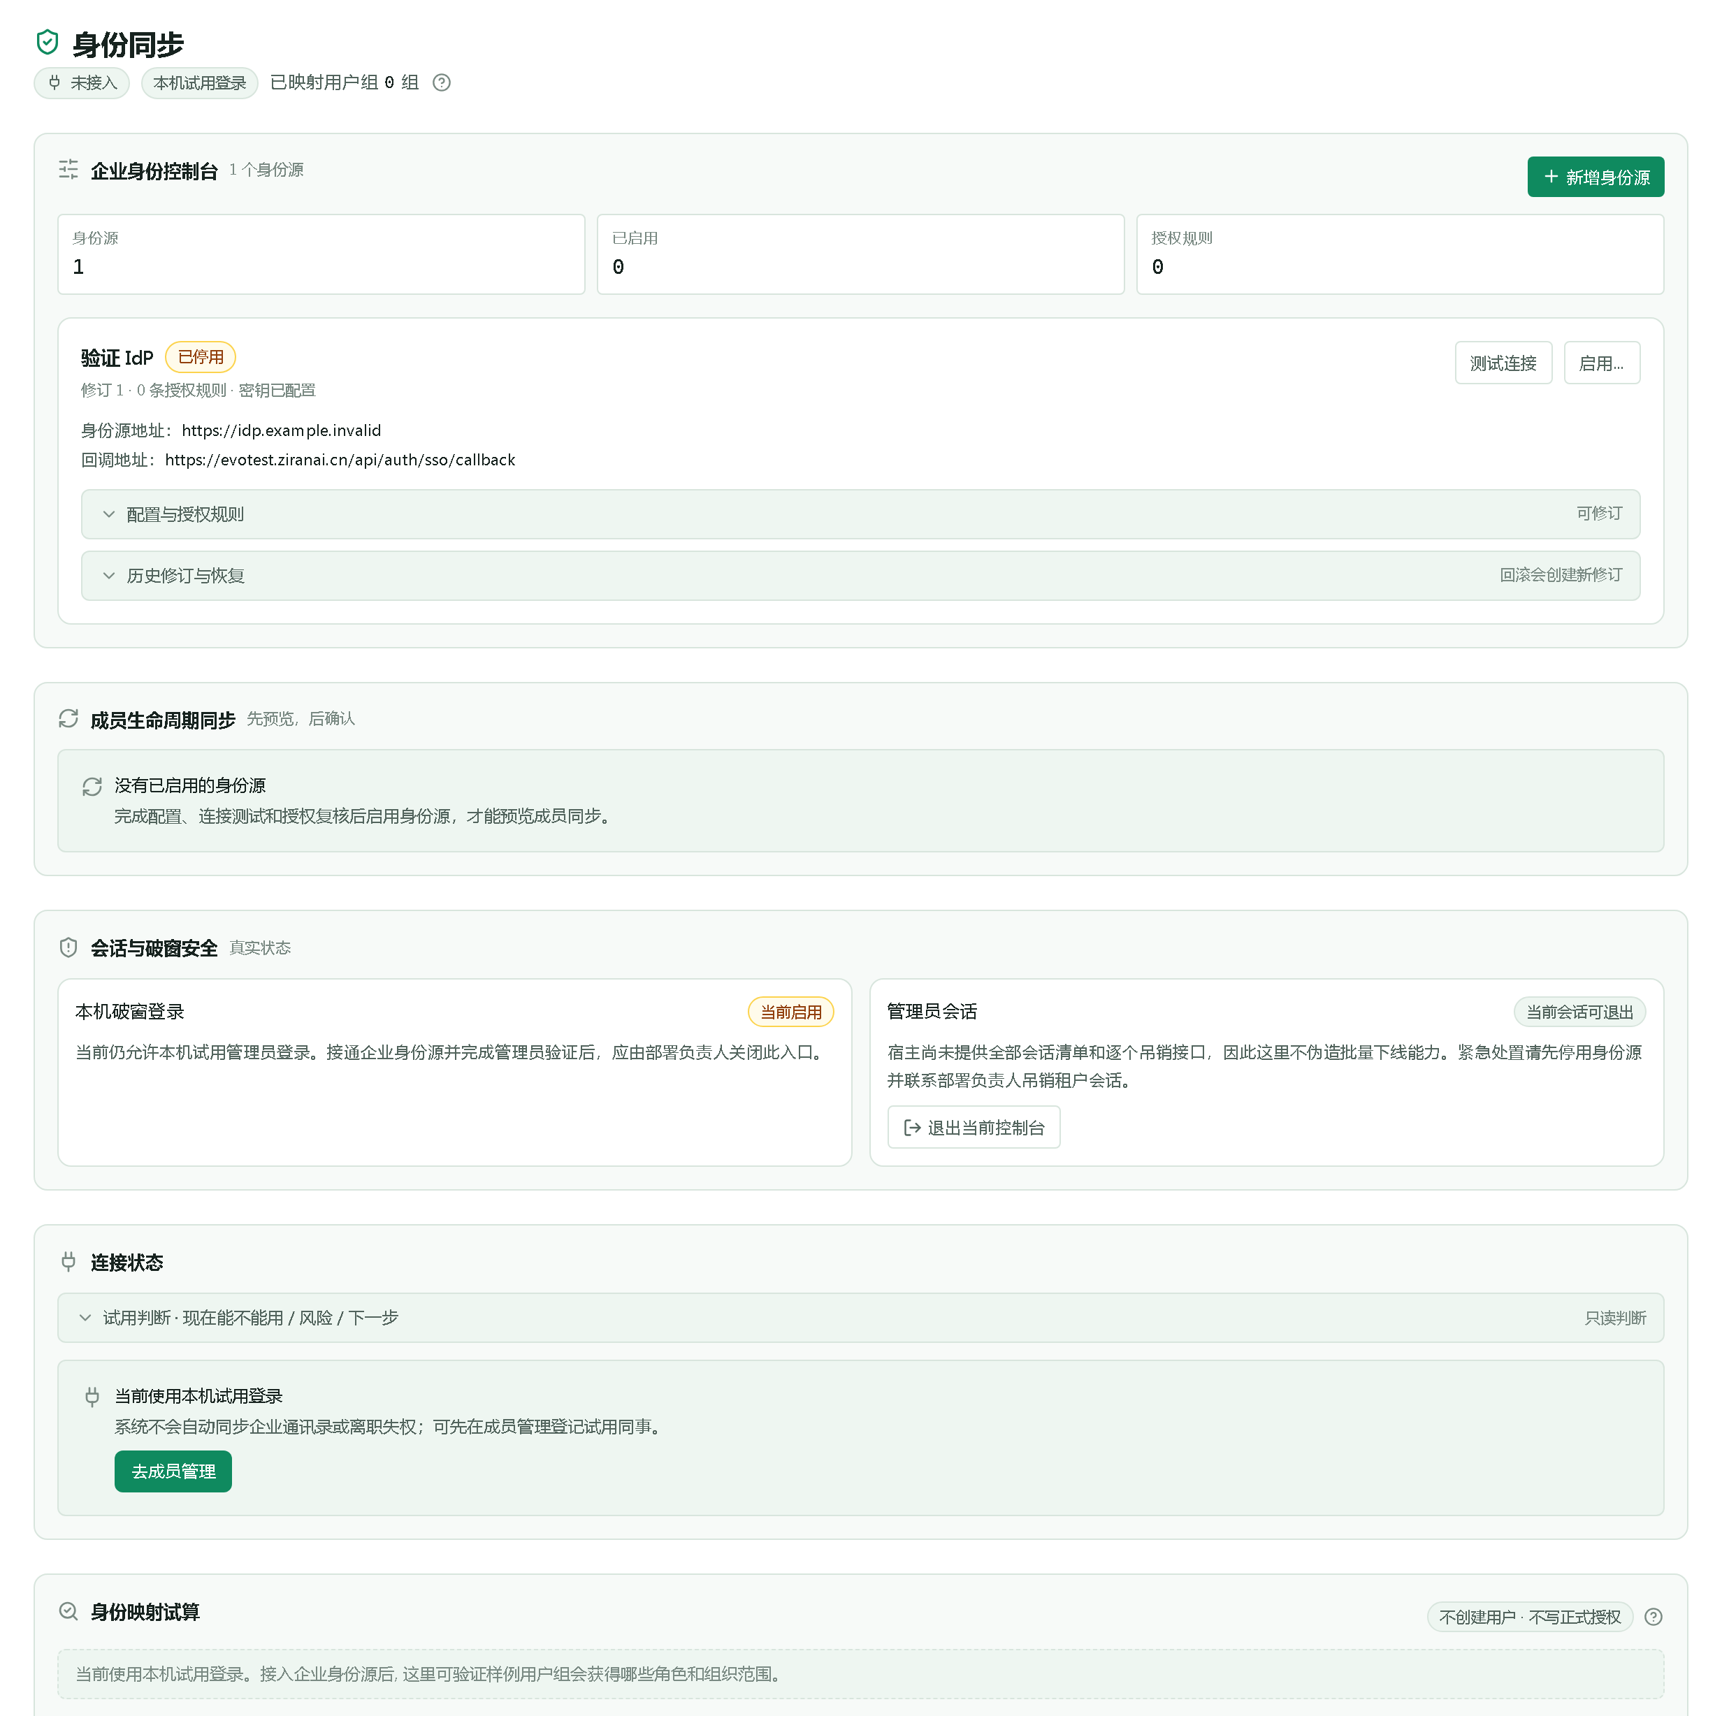Open help icon next to 不创建用户 badge
Screen dimensions: 1722x1716
(1654, 1616)
